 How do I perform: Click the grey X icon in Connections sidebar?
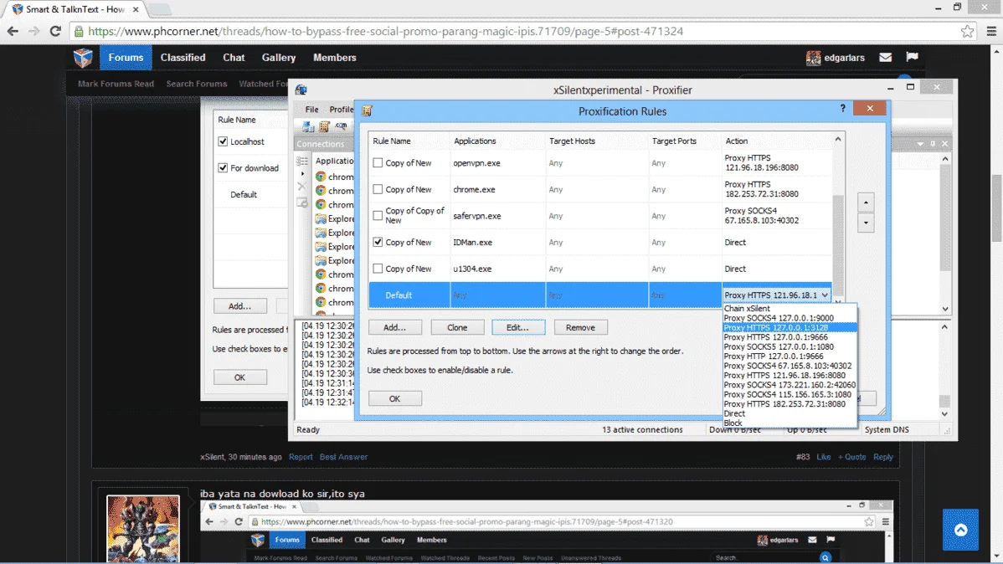click(x=302, y=187)
